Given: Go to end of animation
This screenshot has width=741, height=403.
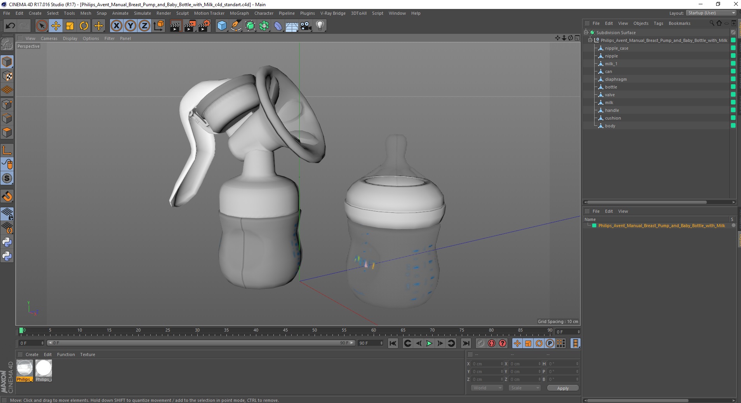Looking at the screenshot, I should (466, 343).
